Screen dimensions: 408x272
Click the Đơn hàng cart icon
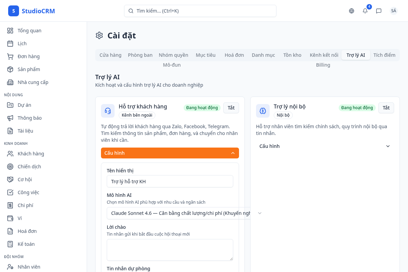click(10, 56)
